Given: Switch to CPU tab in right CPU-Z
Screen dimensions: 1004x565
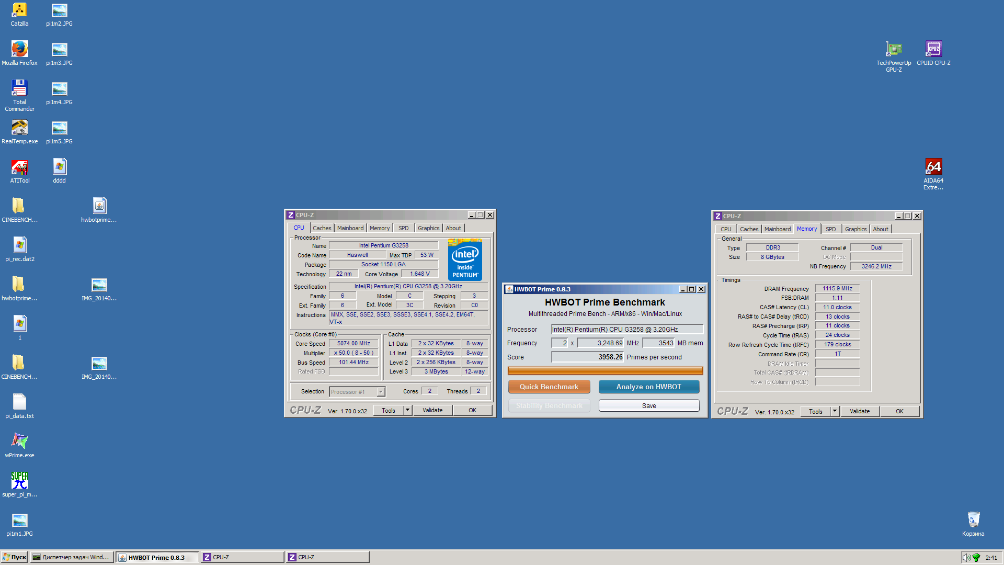Looking at the screenshot, I should tap(726, 229).
